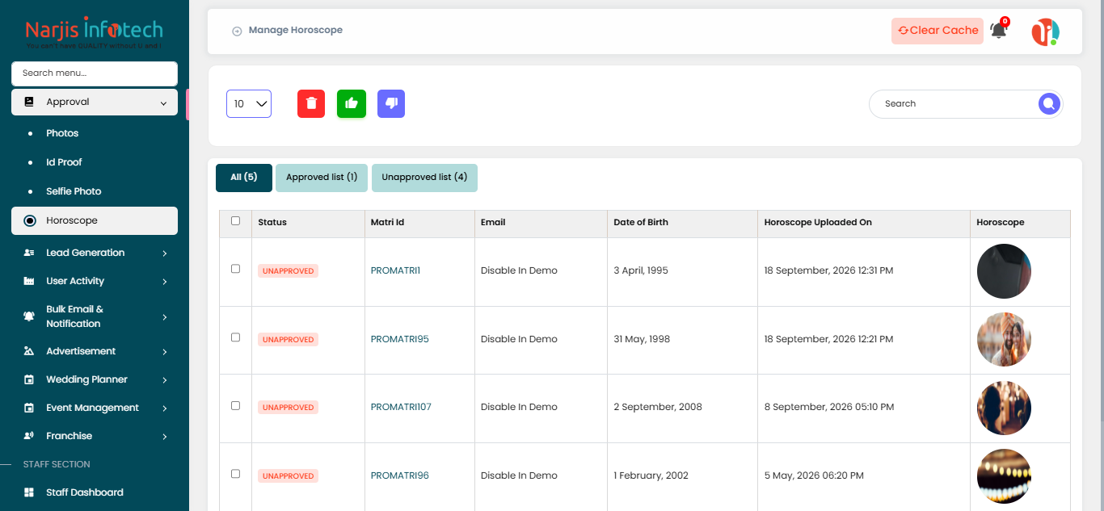The width and height of the screenshot is (1104, 511).
Task: Check the row checkbox for PROMATRI1
Action: 236,269
